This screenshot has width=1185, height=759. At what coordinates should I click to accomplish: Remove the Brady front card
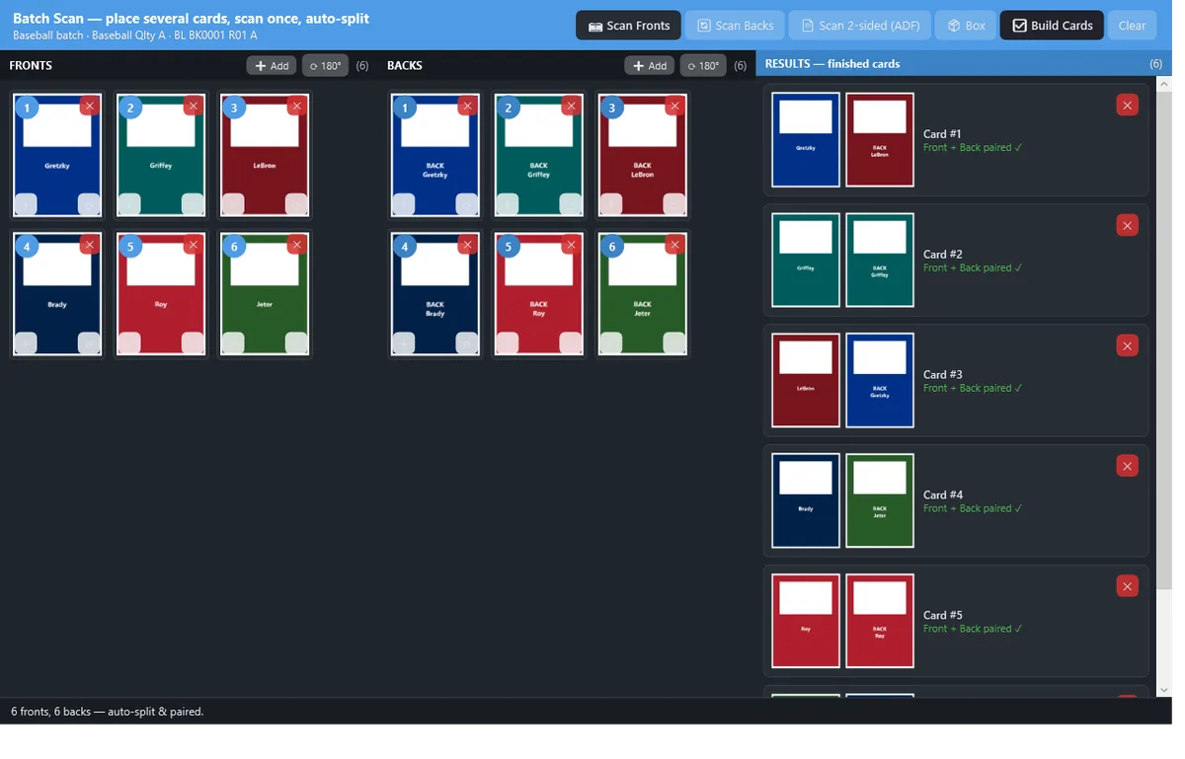tap(90, 245)
